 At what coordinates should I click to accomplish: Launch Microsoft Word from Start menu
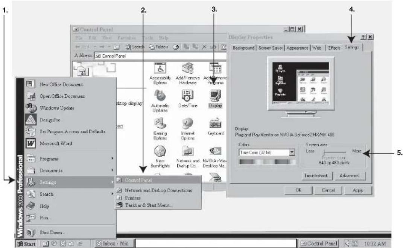point(70,143)
